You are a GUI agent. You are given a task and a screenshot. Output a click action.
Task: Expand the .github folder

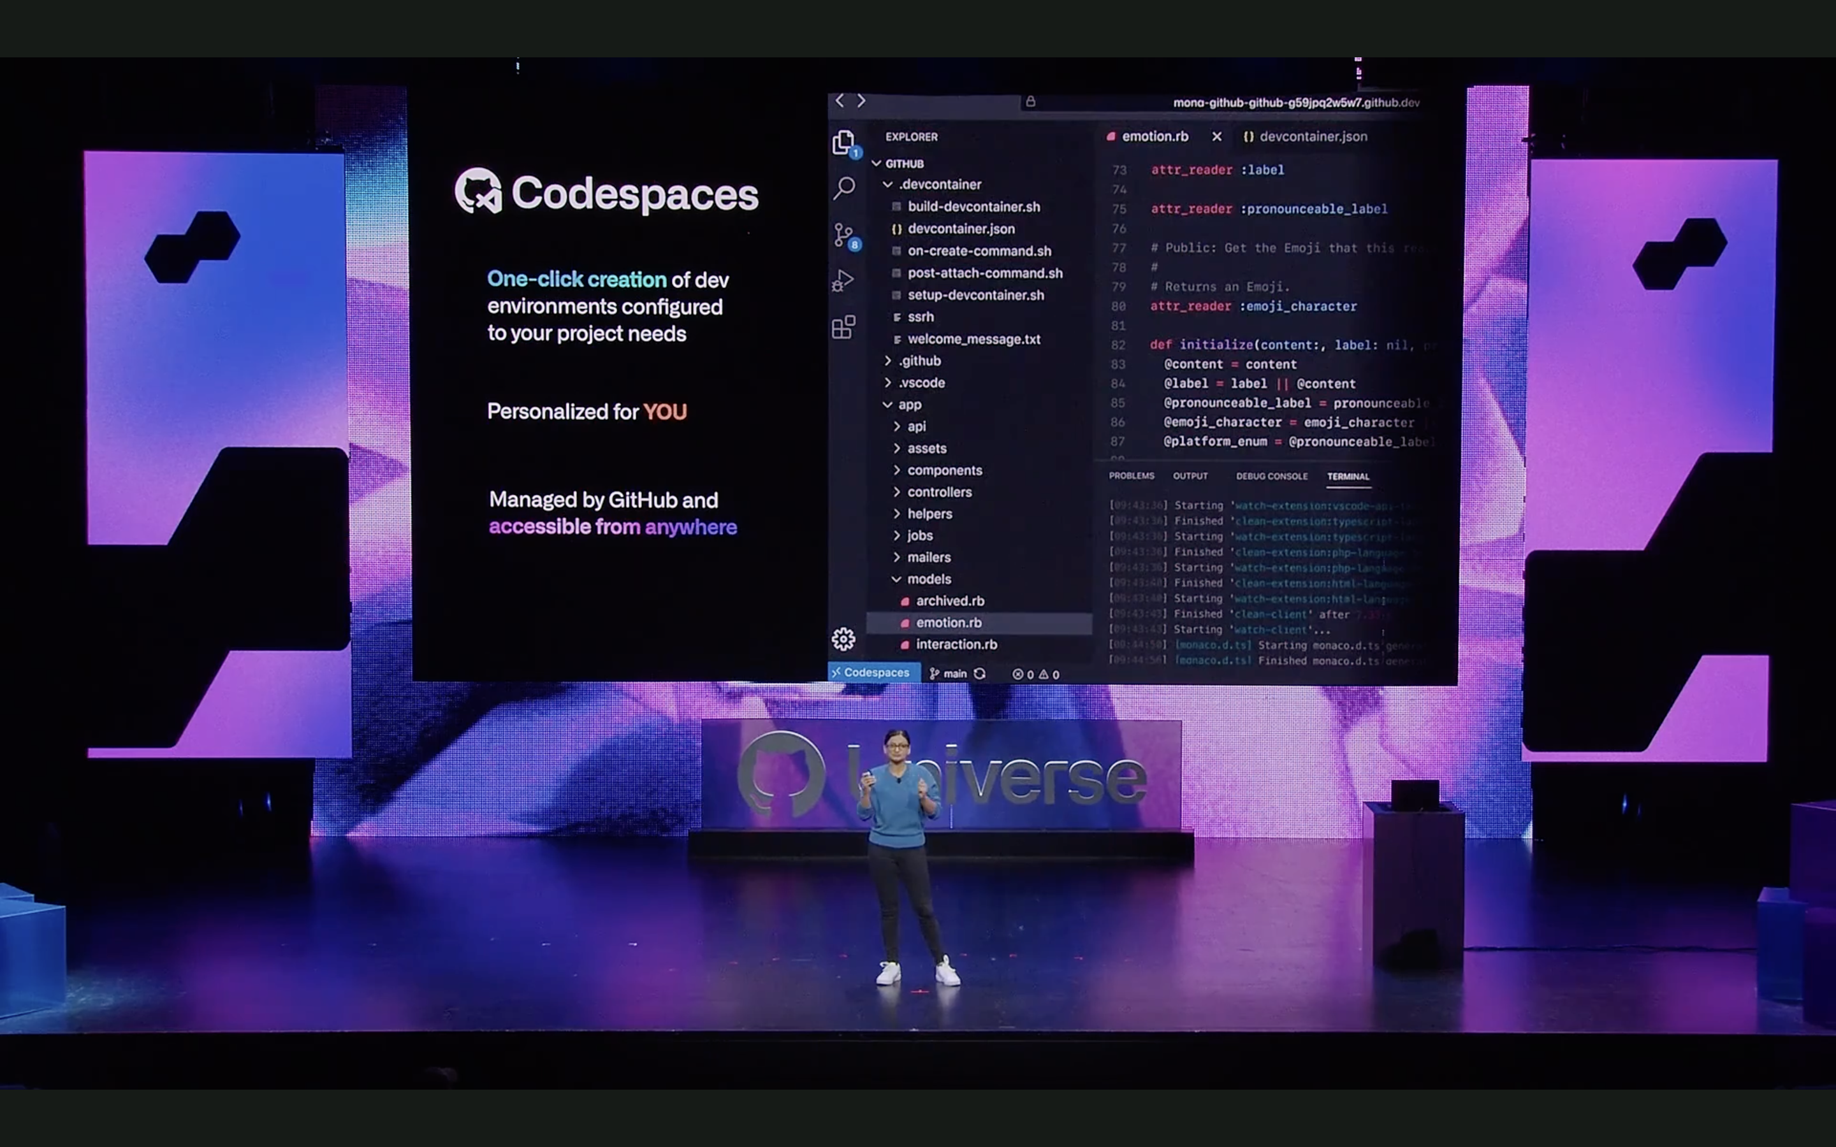click(x=912, y=361)
